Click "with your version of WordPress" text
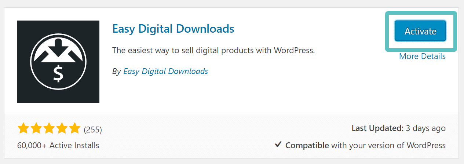Screen dimensions: 464x164 click(x=388, y=145)
